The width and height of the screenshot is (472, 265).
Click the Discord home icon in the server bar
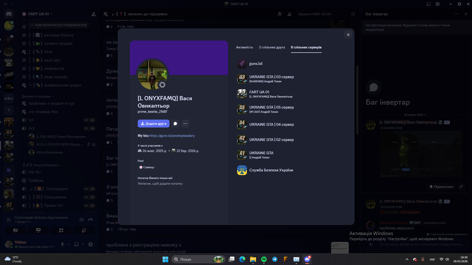click(9, 14)
